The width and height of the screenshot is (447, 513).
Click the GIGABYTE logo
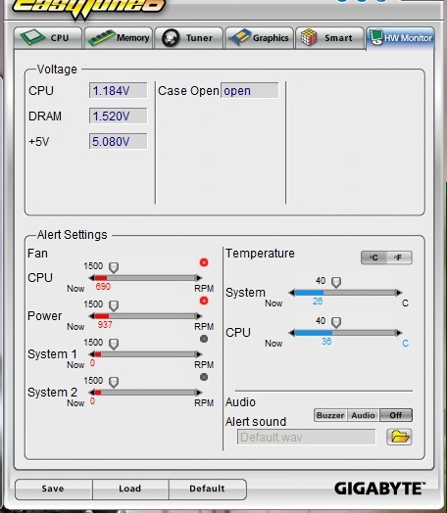tap(380, 490)
